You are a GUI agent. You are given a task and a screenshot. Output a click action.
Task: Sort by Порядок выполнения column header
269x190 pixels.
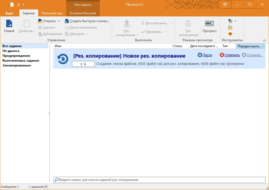(x=251, y=46)
